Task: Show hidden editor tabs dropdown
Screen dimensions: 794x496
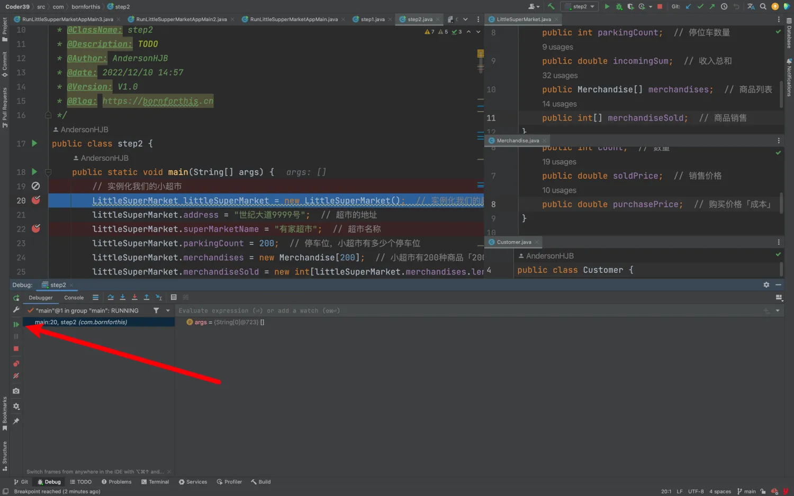Action: pos(465,20)
